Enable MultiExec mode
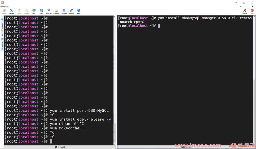This screenshot has height=149, width=256. coord(49,11)
